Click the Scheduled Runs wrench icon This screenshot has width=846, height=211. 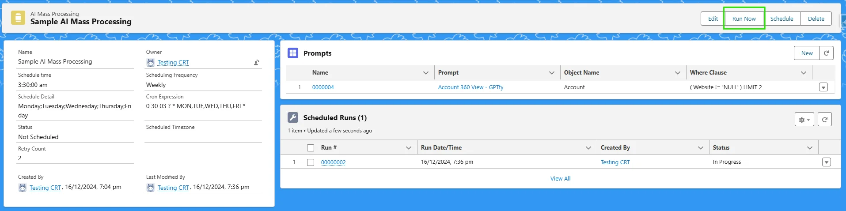coord(293,117)
